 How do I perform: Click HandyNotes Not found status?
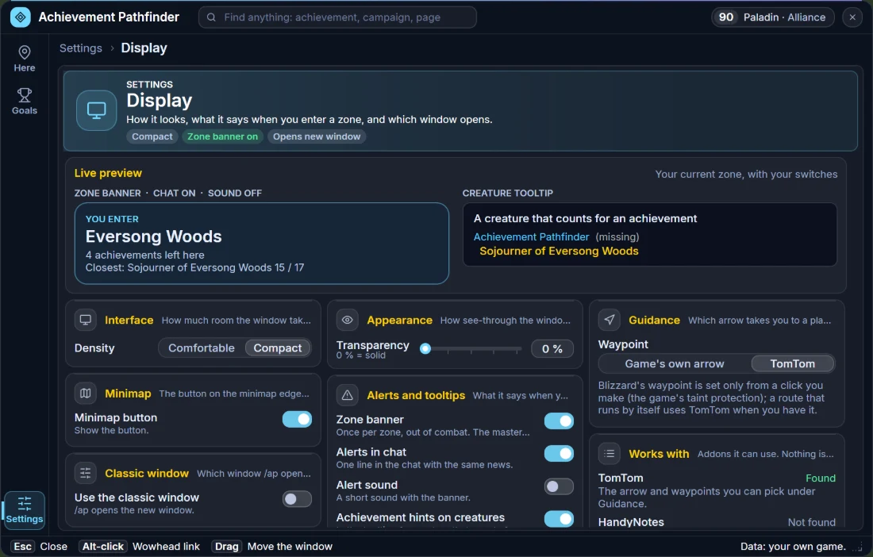tap(811, 522)
